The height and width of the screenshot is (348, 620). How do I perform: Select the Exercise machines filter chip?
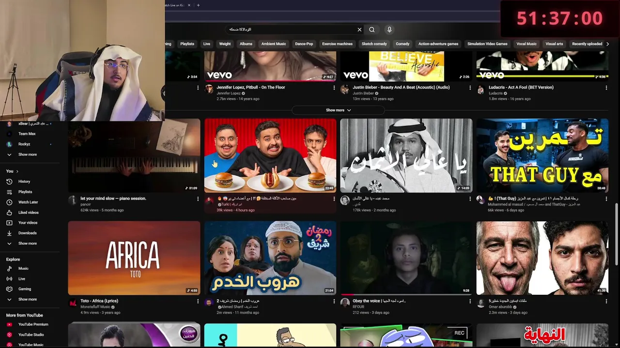[337, 44]
